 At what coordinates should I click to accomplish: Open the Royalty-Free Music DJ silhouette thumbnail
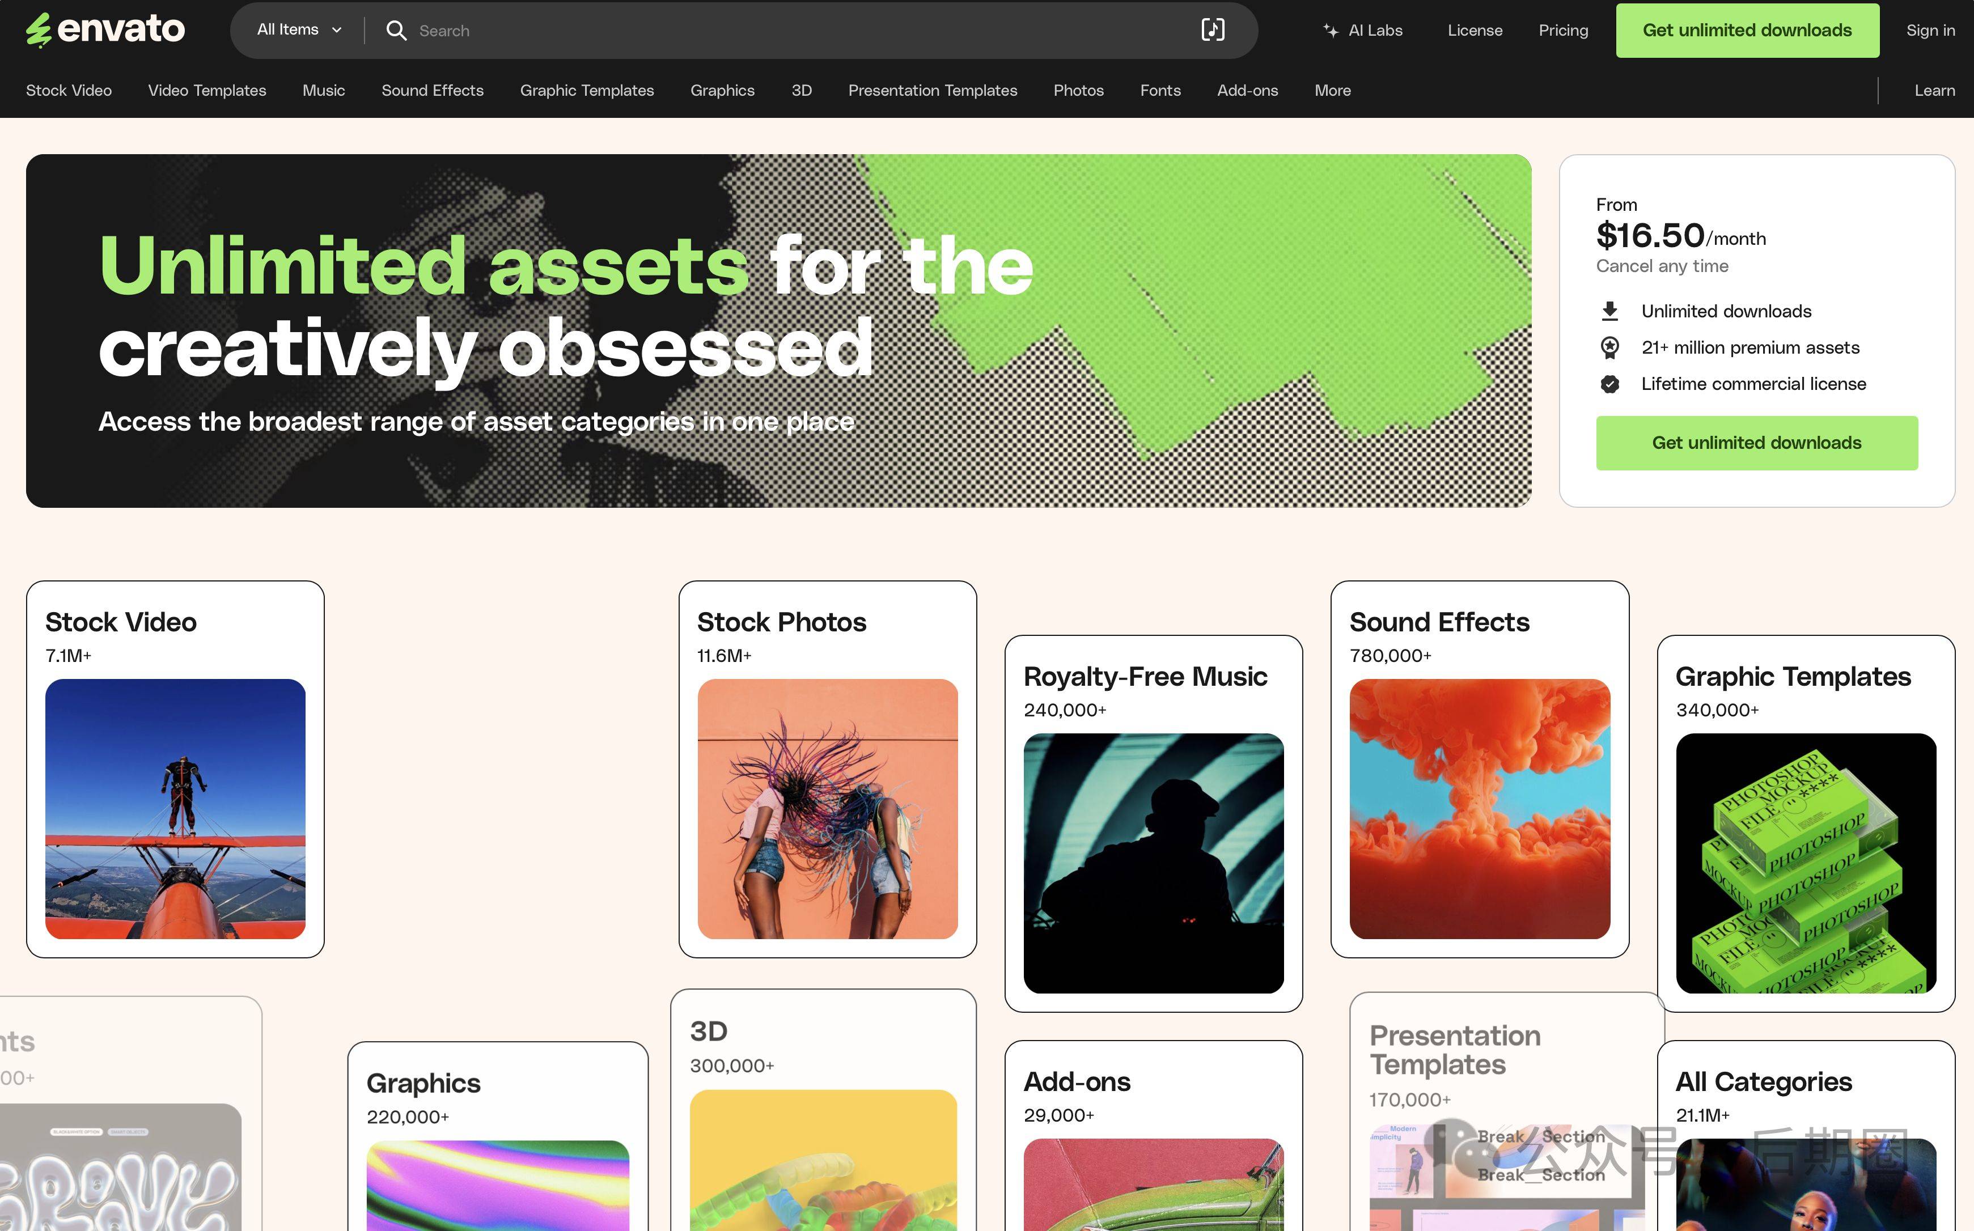(1153, 863)
